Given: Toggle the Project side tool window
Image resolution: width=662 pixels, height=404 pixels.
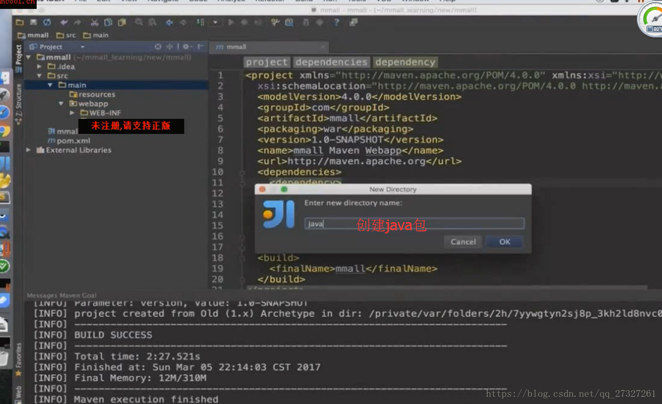Looking at the screenshot, I should (18, 58).
